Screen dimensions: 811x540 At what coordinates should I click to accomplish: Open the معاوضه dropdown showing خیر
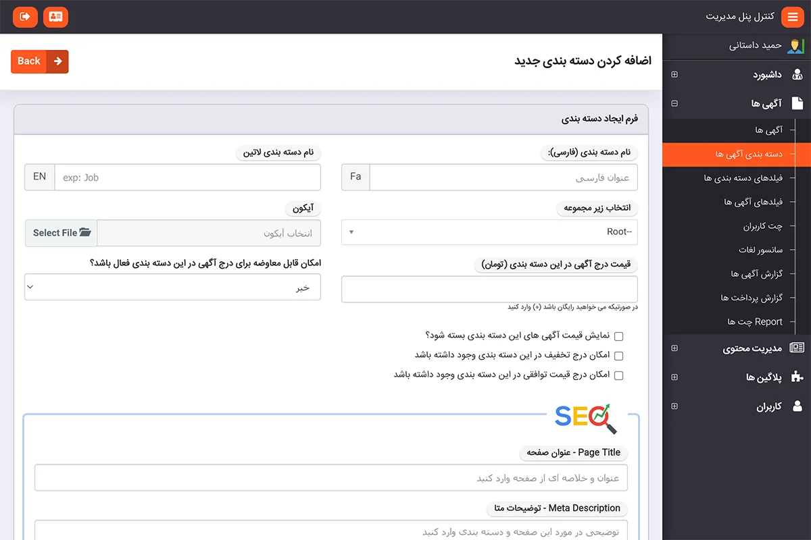click(172, 288)
